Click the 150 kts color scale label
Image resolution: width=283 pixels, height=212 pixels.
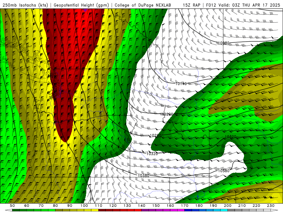(156, 206)
